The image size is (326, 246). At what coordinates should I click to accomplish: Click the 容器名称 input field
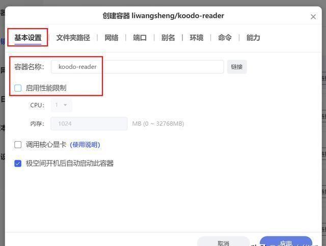coord(138,67)
